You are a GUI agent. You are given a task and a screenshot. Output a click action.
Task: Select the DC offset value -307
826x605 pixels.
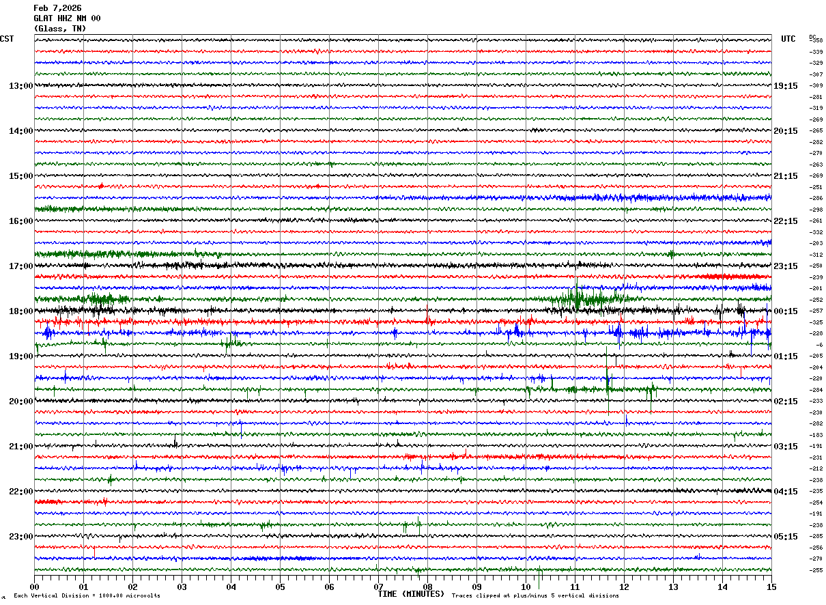(x=816, y=74)
